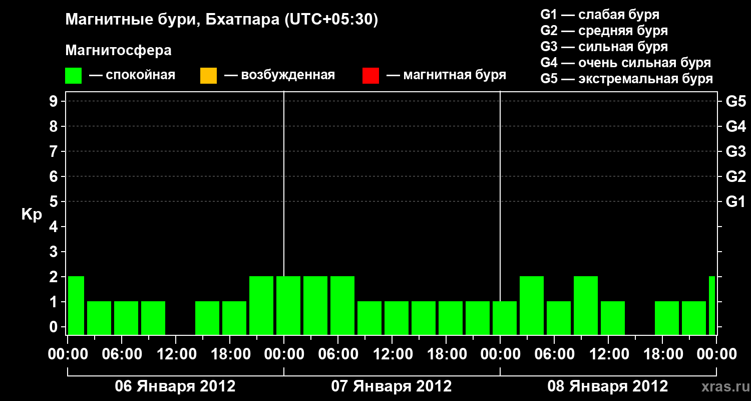Viewport: 751px width, 401px height.
Task: Click the '06:00' time label above 07 Января
Action: pyautogui.click(x=338, y=354)
